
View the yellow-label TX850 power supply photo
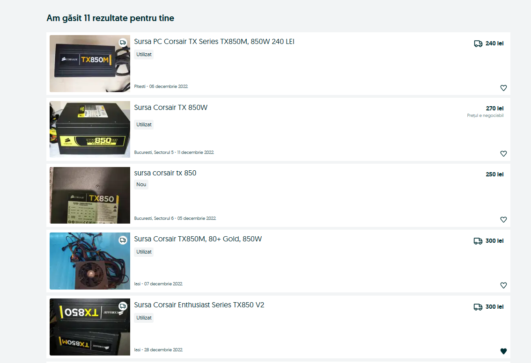click(x=90, y=129)
